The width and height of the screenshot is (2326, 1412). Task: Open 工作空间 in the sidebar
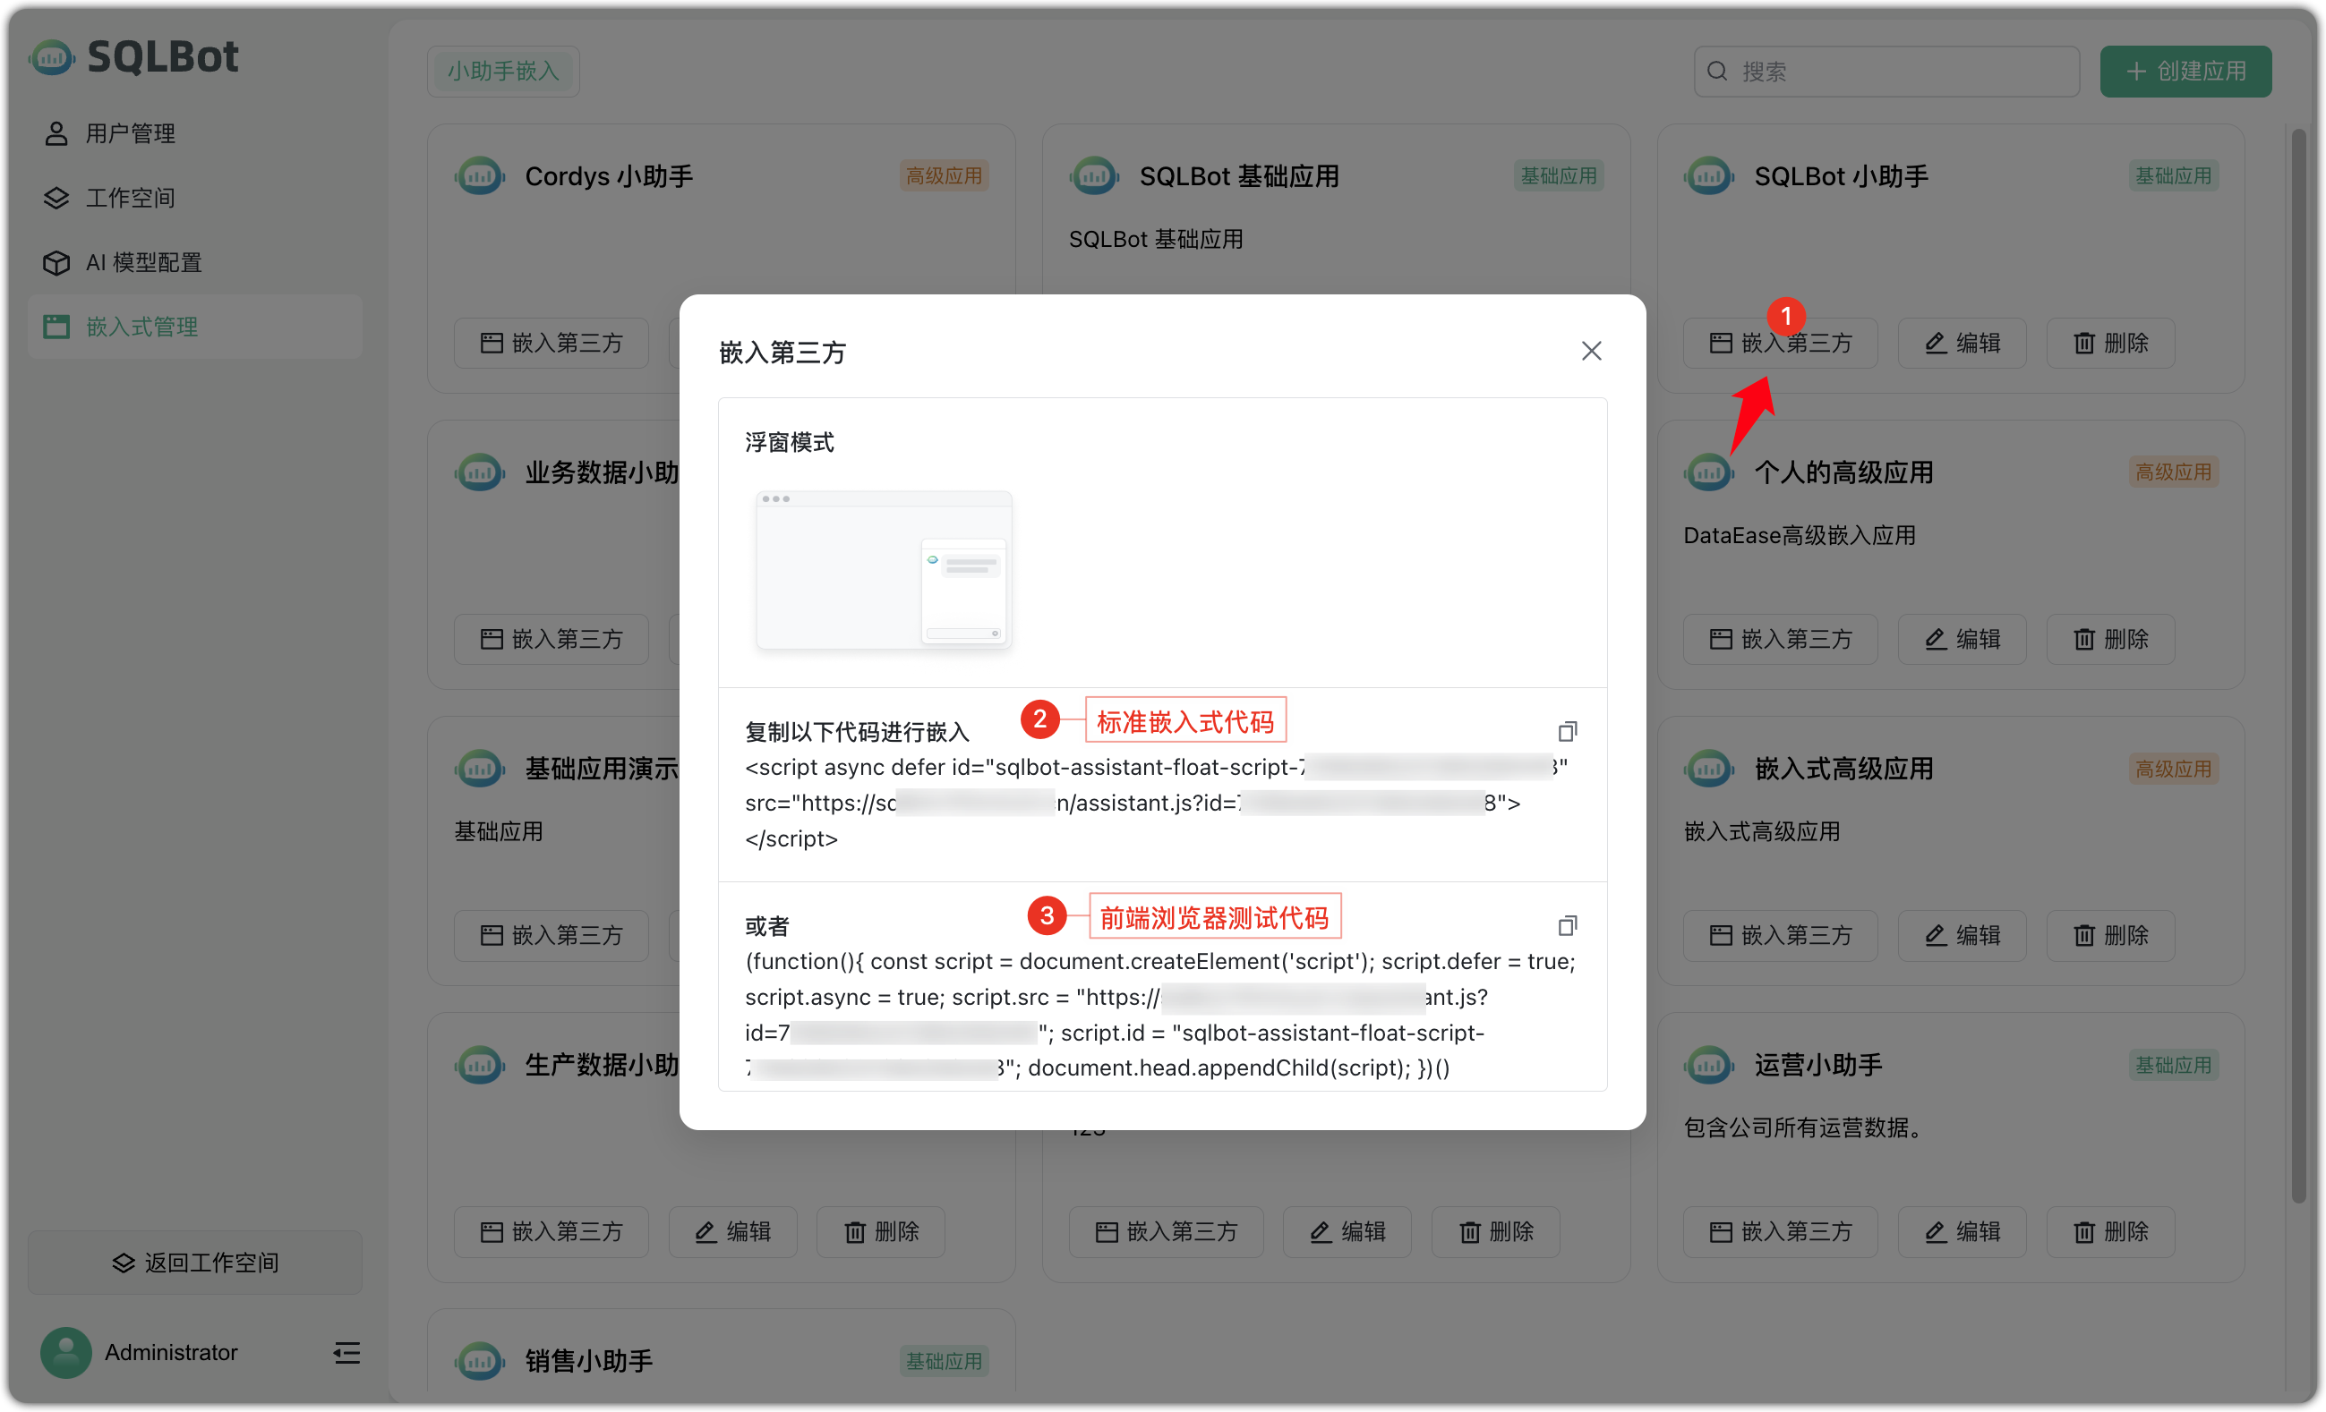pyautogui.click(x=132, y=197)
